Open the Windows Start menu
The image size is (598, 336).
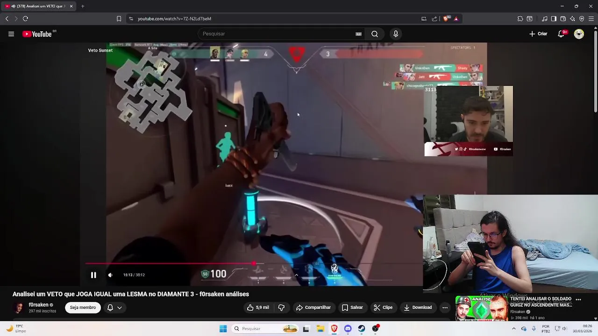[x=223, y=329]
